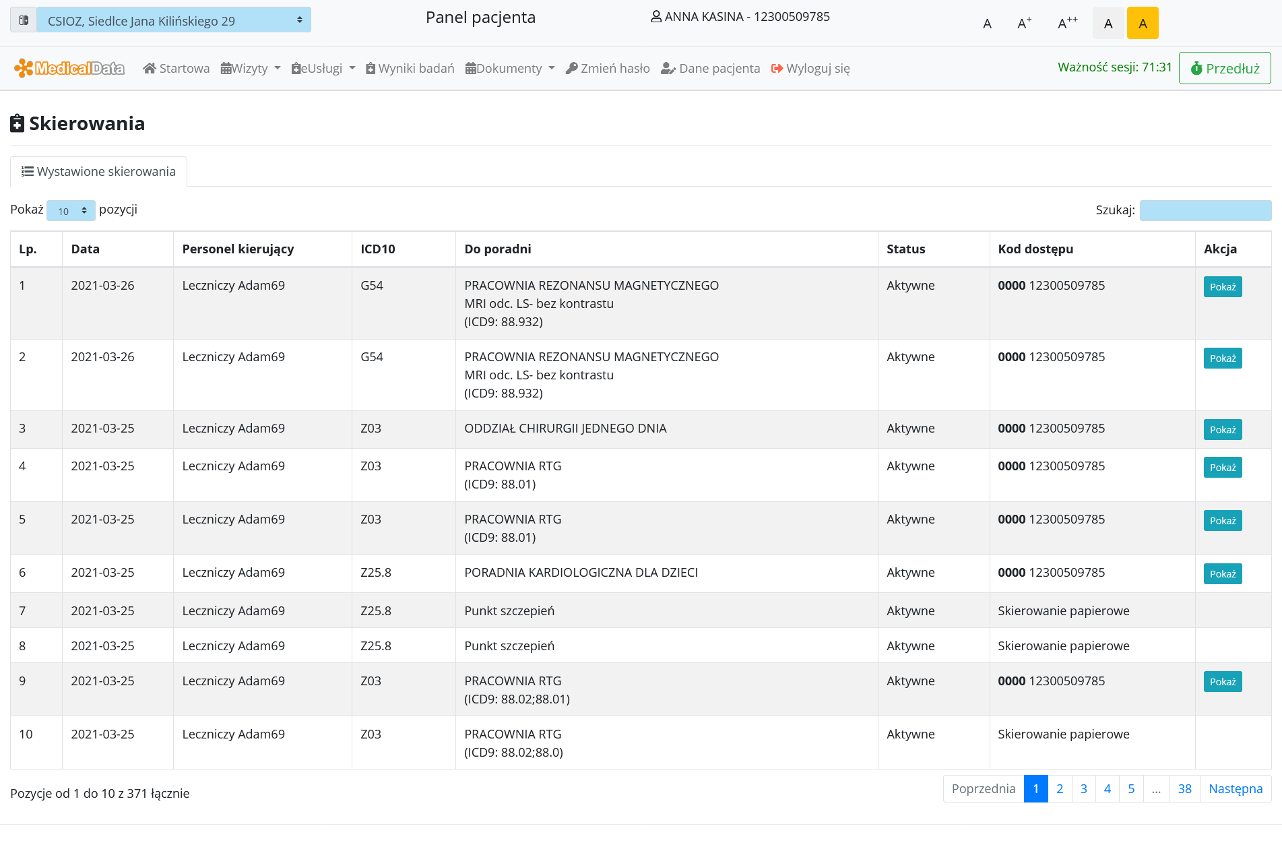Screen dimensions: 1282x849
Task: Go to Startowa home page
Action: 177,68
